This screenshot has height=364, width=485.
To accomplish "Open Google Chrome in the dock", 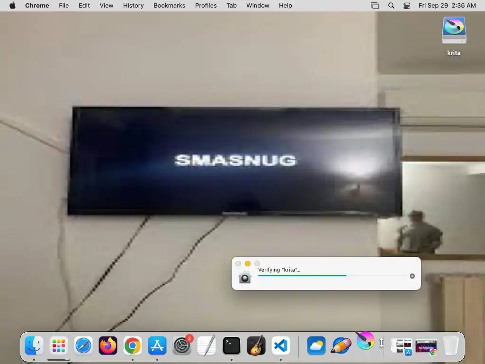I will click(133, 346).
